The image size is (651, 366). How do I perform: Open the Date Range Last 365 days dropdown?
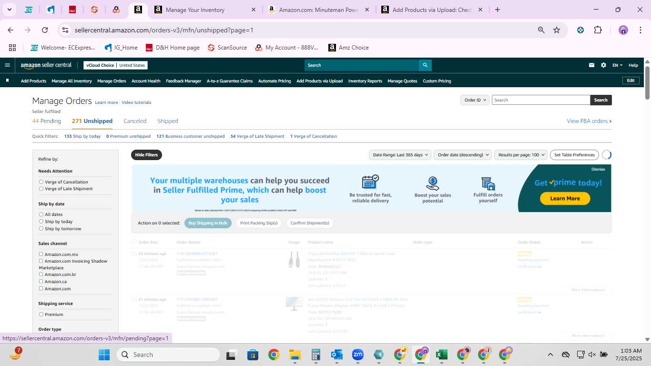point(400,155)
